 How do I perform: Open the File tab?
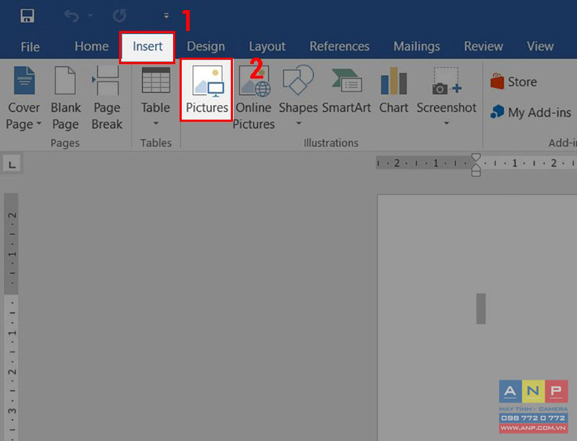tap(30, 47)
